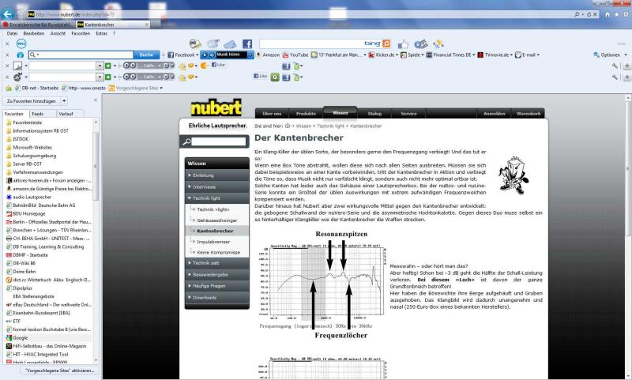Collapse the Technik light menu section

click(216, 198)
